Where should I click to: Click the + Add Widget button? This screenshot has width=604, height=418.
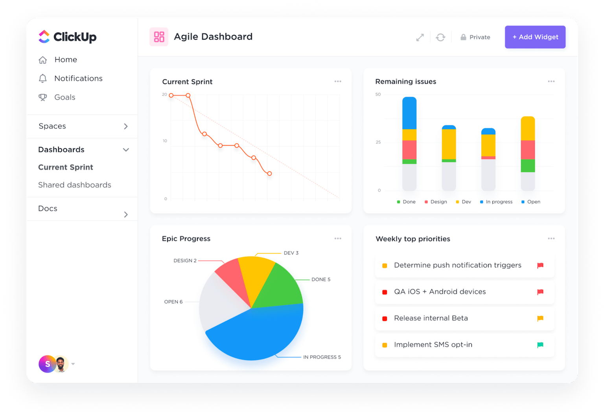click(x=535, y=37)
